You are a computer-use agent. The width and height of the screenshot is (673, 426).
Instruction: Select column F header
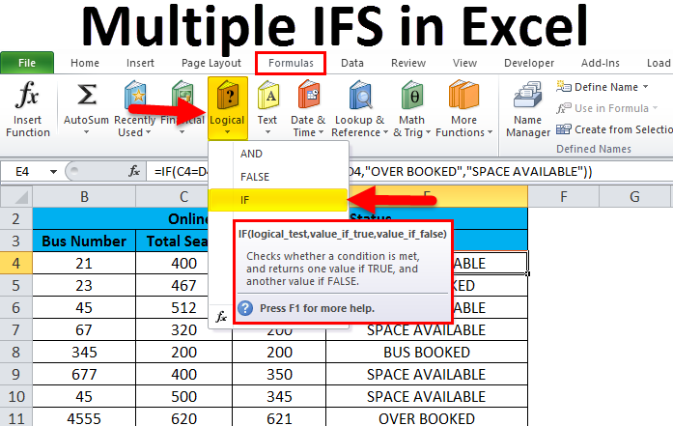[x=563, y=197]
